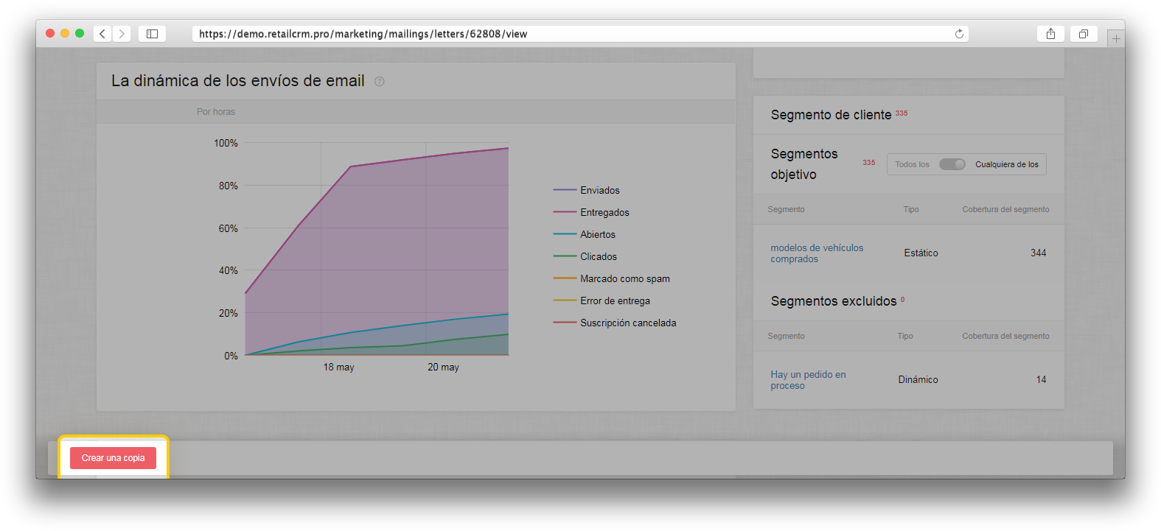Select the Cualquiera de los option label
The image size is (1161, 531).
(1007, 164)
